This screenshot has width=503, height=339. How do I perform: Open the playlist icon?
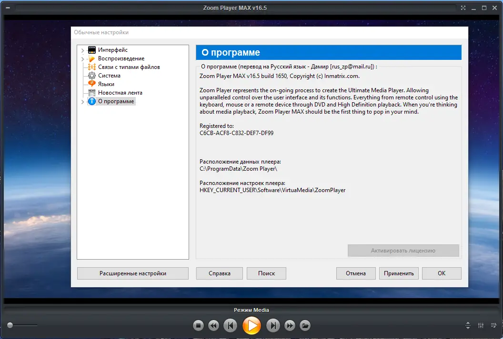pyautogui.click(x=494, y=325)
